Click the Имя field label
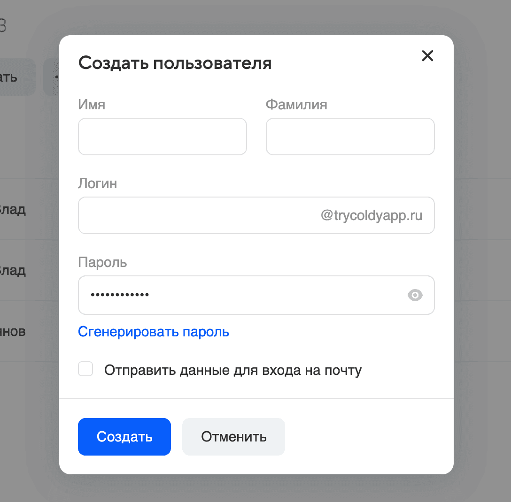Screen dimensions: 511x502 [x=92, y=105]
